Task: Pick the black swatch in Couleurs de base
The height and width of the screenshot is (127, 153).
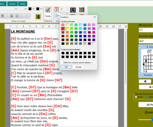Action: [x=63, y=43]
